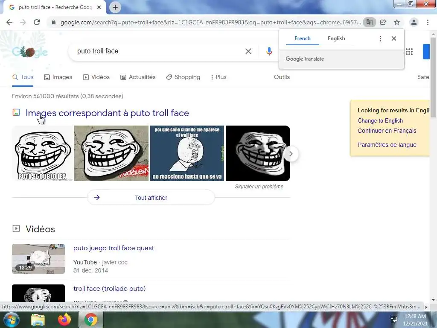This screenshot has height=328, width=437.
Task: Open the Chrome profile avatar menu
Action: 414,22
